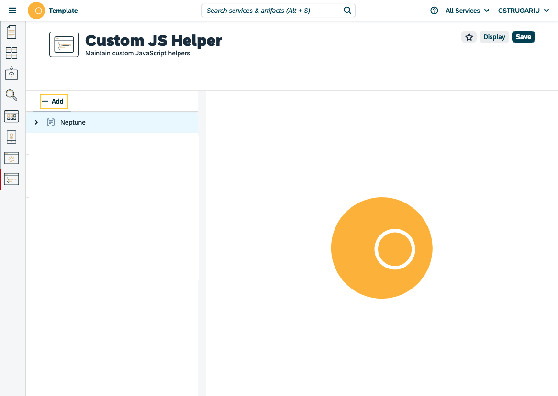Select the mobile device icon in sidebar
This screenshot has height=396, width=558.
point(11,137)
